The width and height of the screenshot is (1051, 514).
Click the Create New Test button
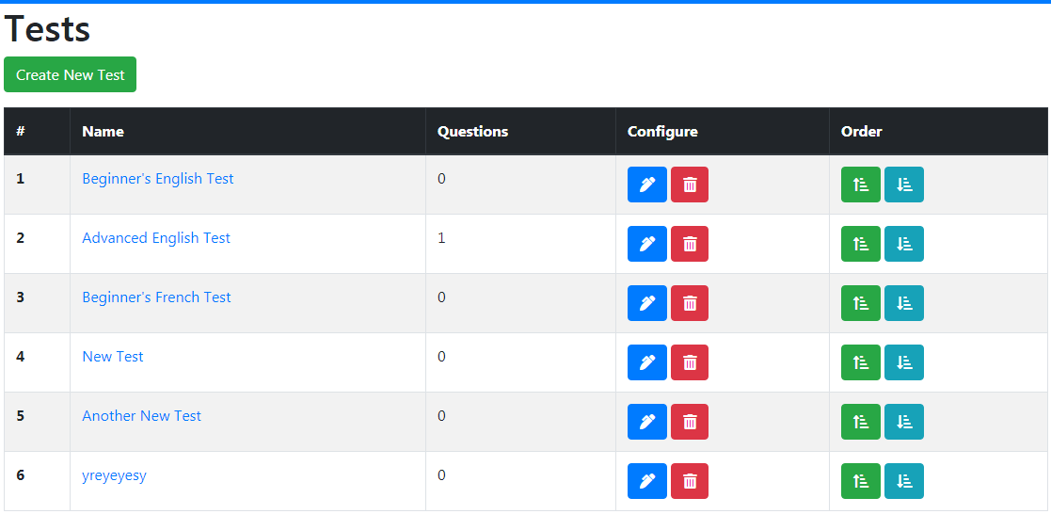[71, 74]
